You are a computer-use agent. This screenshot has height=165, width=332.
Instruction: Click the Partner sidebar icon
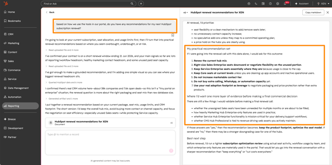click(5, 137)
